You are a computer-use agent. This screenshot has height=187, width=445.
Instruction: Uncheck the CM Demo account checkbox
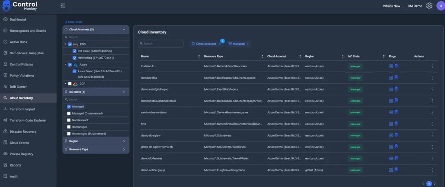click(75, 51)
